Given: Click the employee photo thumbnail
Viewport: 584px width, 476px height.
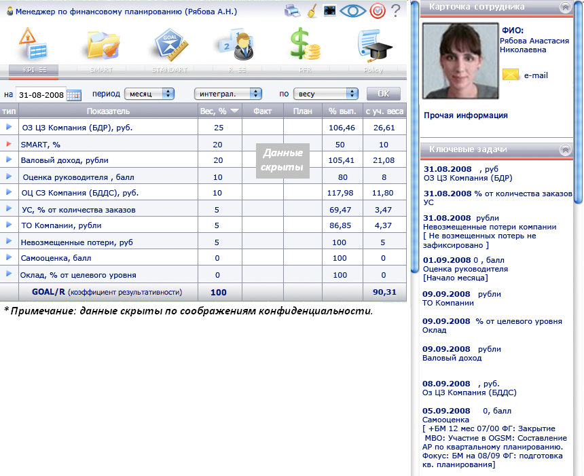Looking at the screenshot, I should 460,61.
